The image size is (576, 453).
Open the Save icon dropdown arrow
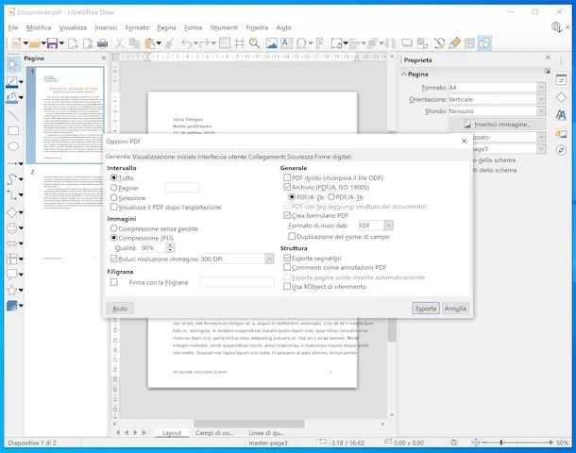(61, 43)
